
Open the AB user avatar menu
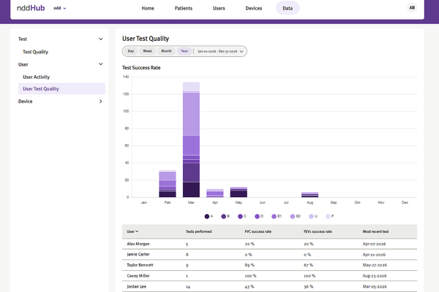412,8
